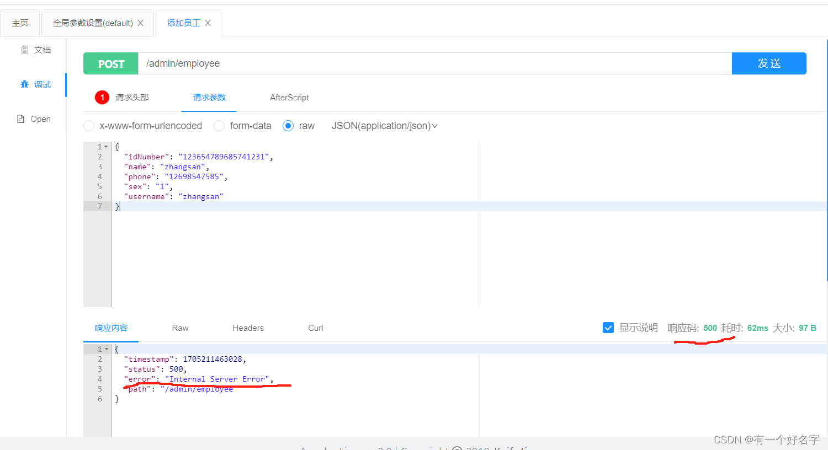
Task: Click the "sex": "1" line
Action: coord(148,186)
